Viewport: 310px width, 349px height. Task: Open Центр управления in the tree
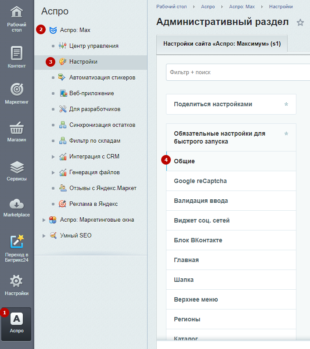tap(94, 46)
